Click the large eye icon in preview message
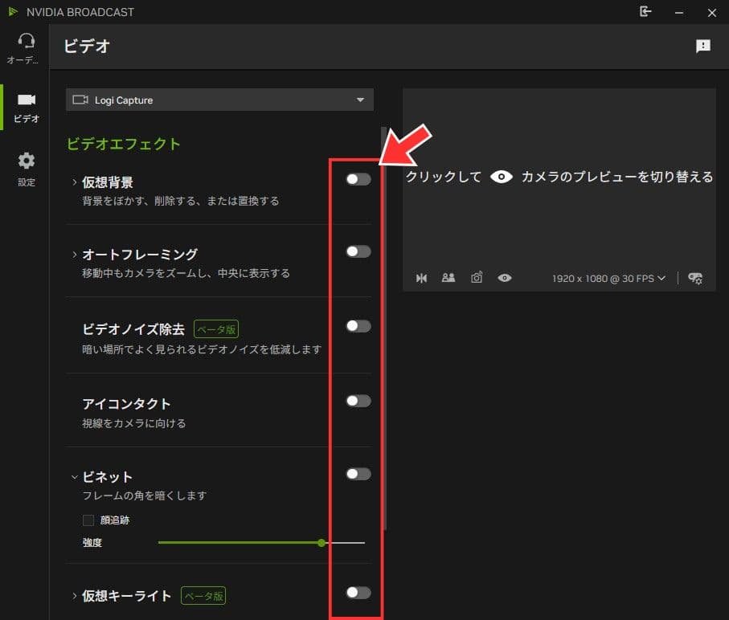 (502, 177)
